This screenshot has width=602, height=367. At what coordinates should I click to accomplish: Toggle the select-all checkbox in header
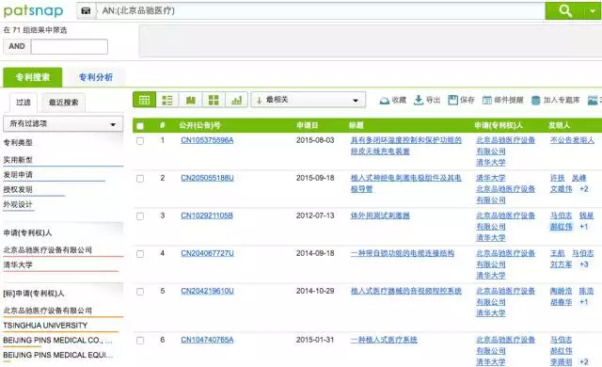pyautogui.click(x=140, y=125)
